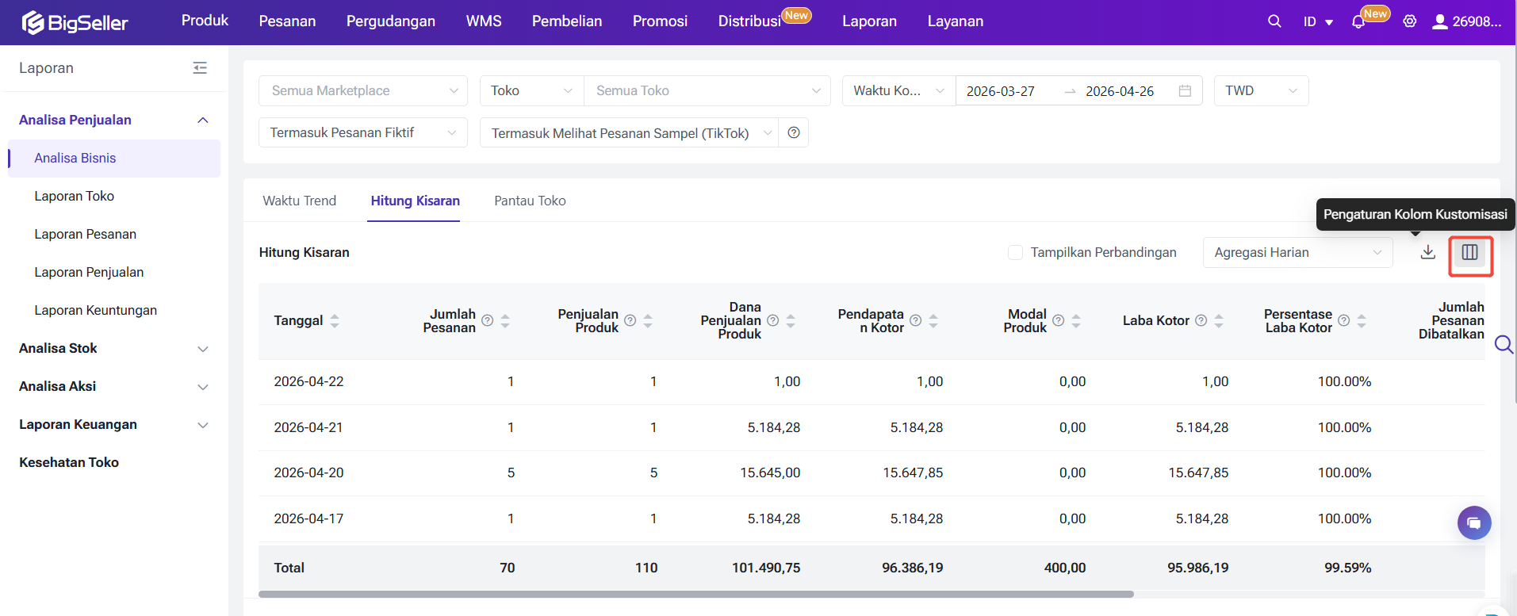The height and width of the screenshot is (616, 1517).
Task: Open the custom column settings icon
Action: tap(1469, 253)
